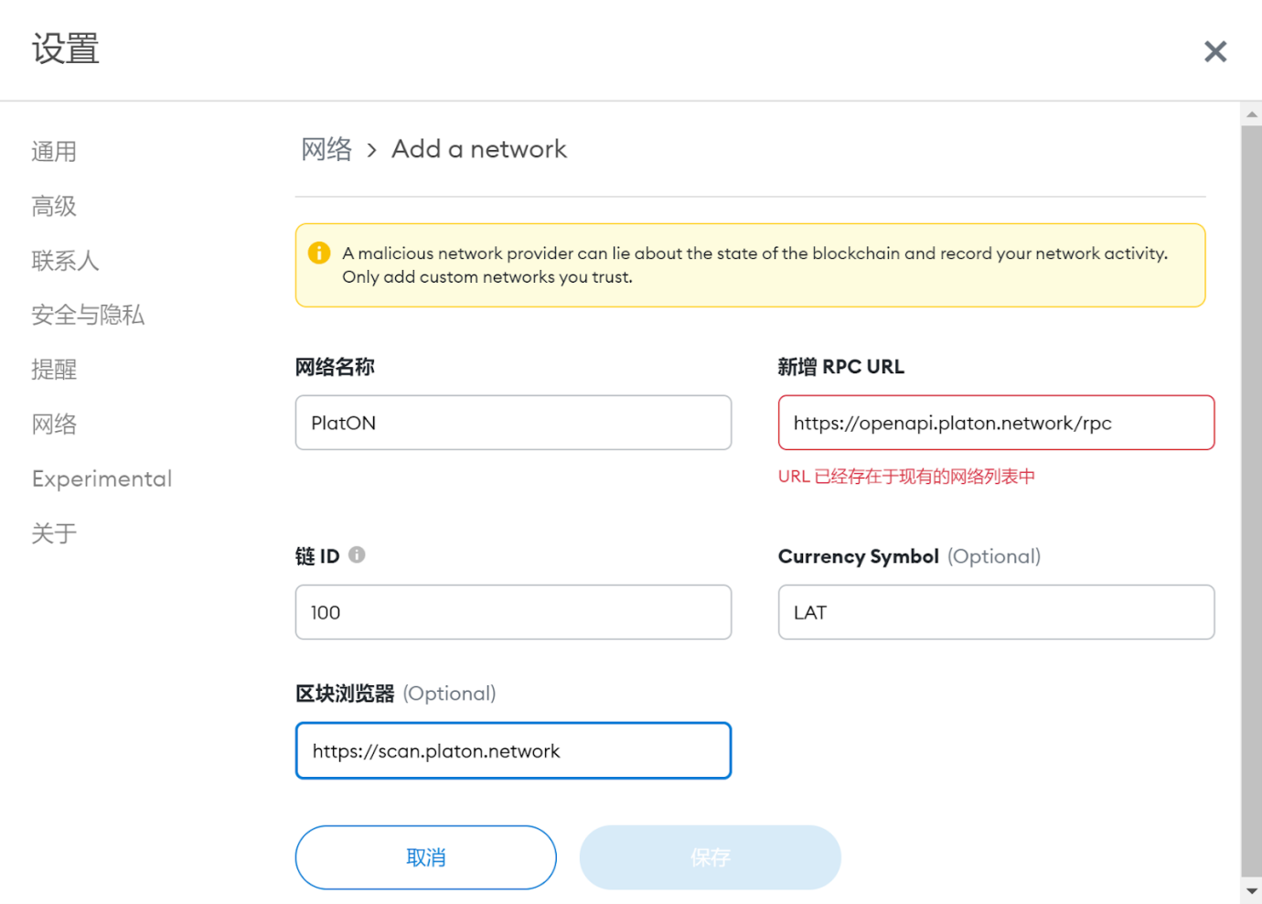The image size is (1262, 904).
Task: Click the scrollbar up arrow
Action: coord(1251,114)
